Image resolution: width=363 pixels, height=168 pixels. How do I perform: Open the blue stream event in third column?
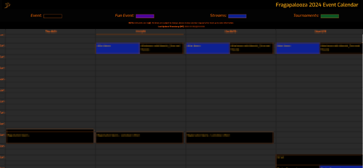[x=208, y=48]
